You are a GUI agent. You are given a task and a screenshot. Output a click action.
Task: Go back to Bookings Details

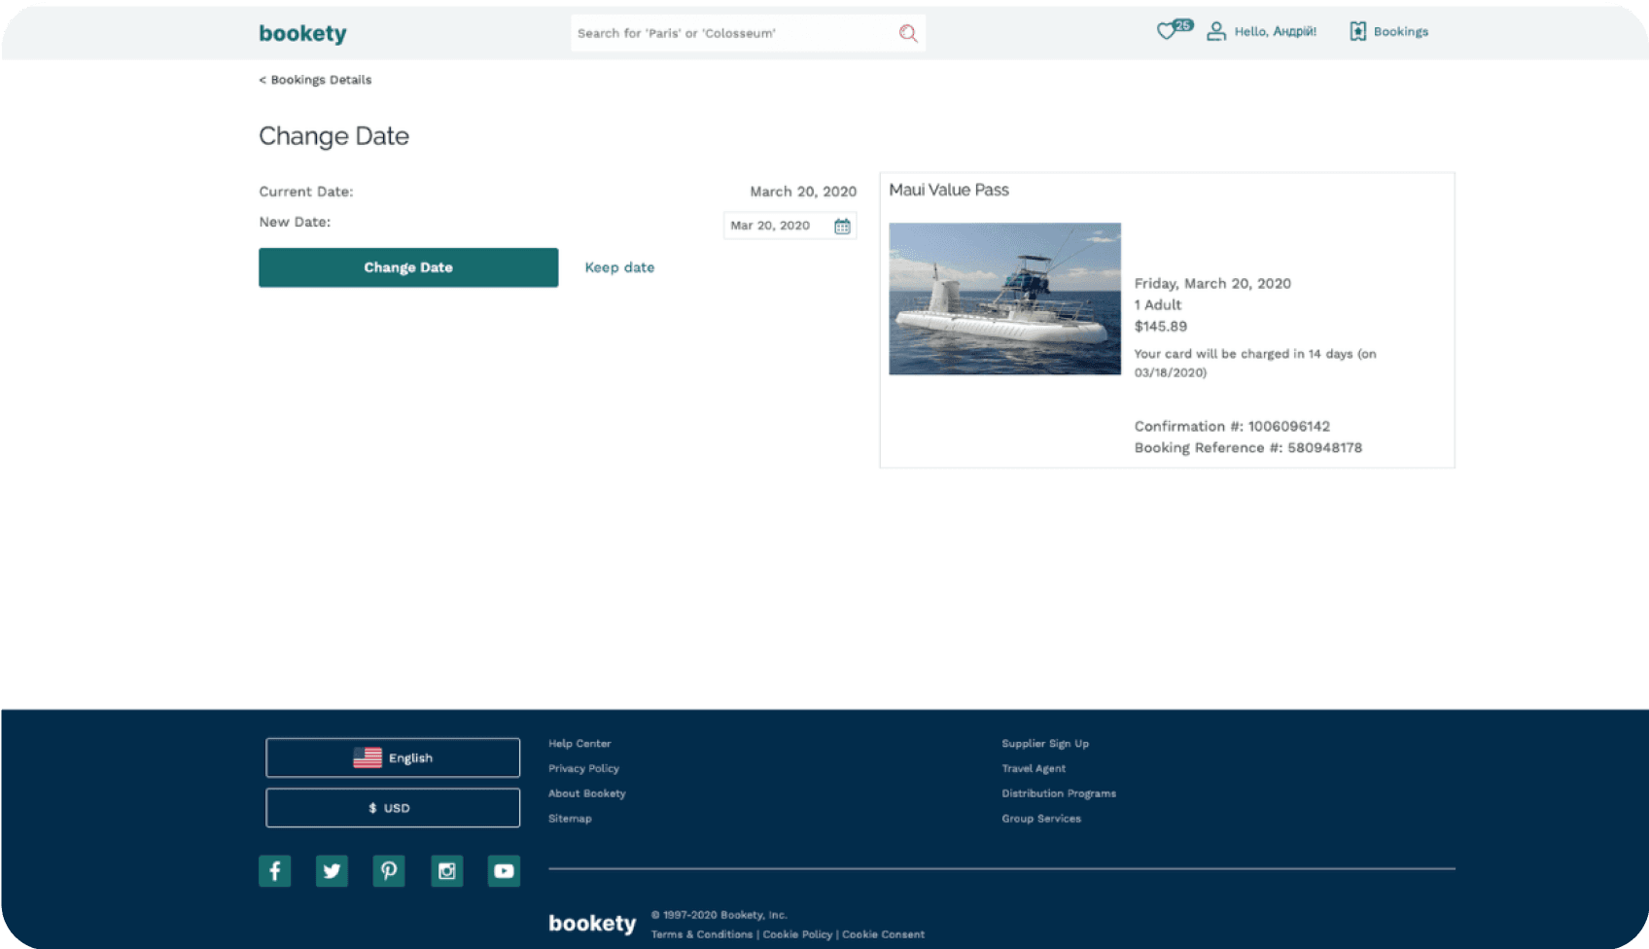(x=315, y=80)
